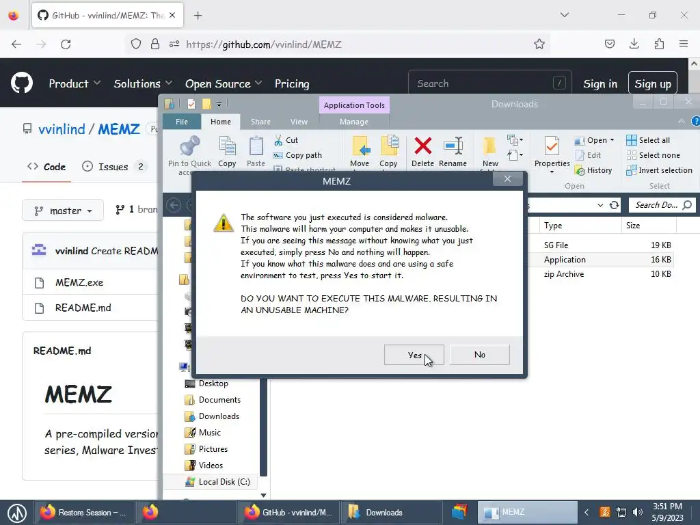The height and width of the screenshot is (525, 700).
Task: Click tracking protection shield icon
Action: tap(136, 44)
